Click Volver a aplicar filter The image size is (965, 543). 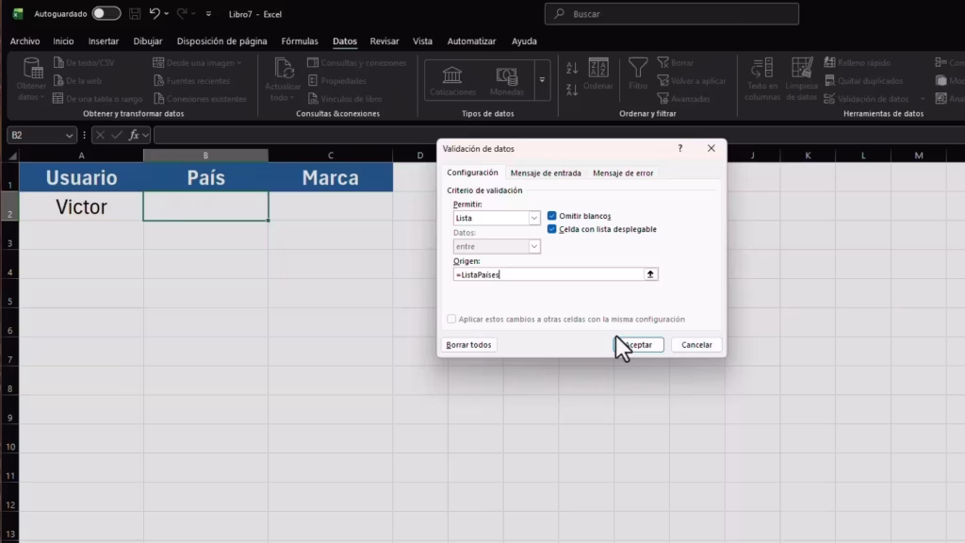coord(692,81)
